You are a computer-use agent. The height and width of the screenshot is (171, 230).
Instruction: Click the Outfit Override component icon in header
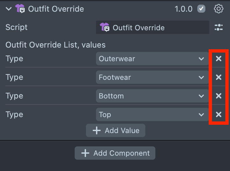pyautogui.click(x=20, y=9)
